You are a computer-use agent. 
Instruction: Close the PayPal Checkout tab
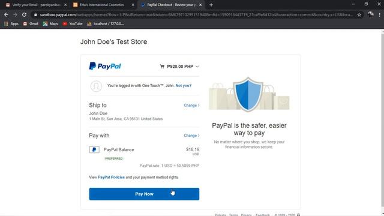(x=200, y=5)
